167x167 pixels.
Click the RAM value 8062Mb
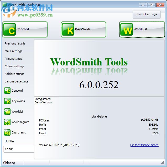(153, 125)
